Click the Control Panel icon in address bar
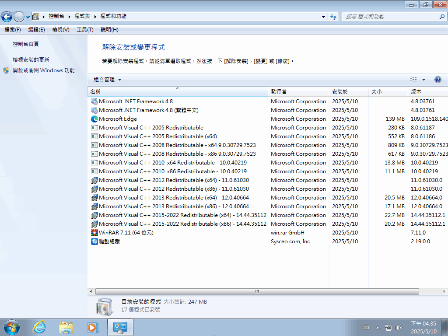 coord(36,16)
